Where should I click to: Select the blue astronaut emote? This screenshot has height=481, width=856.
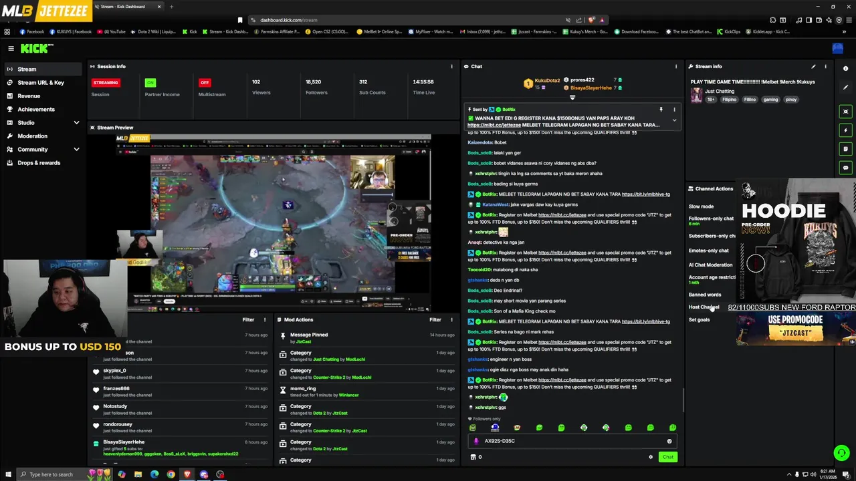495,428
